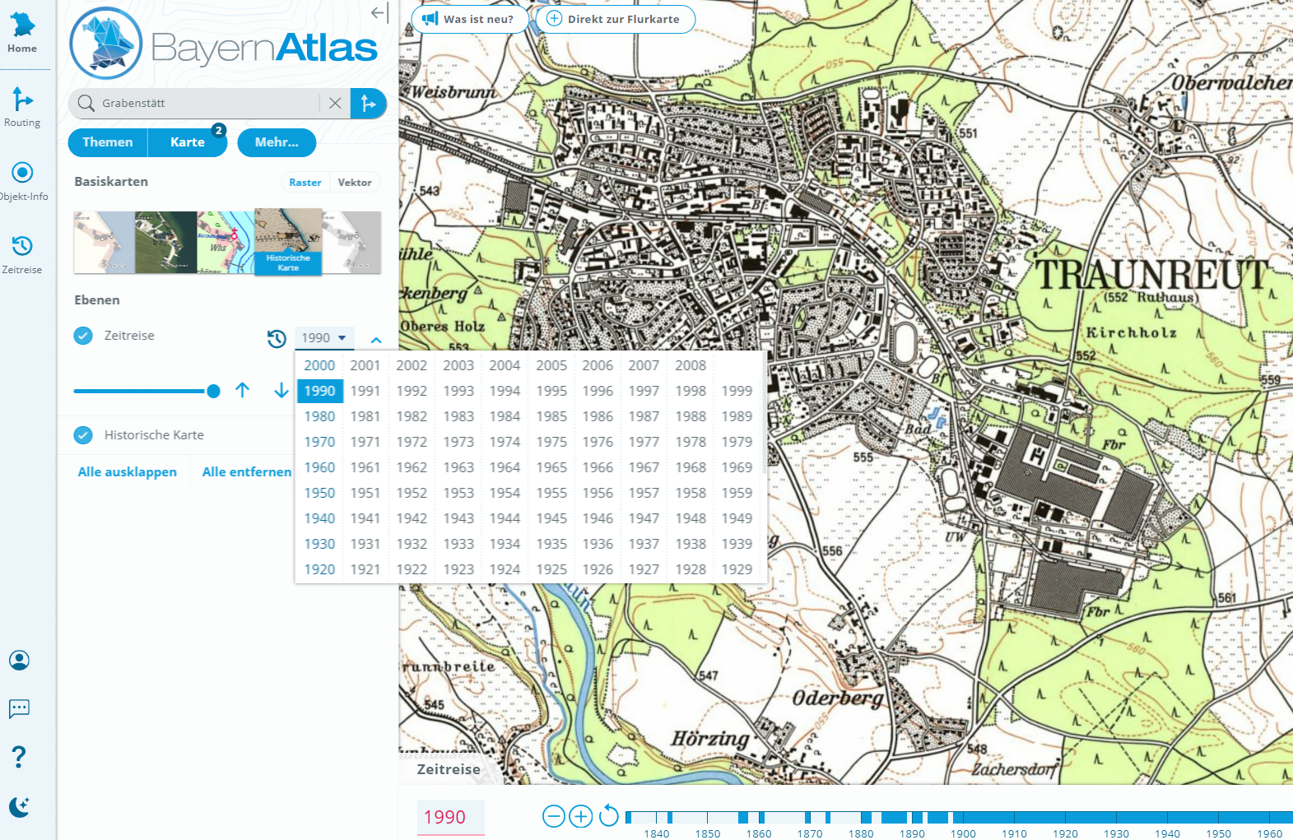Click the Alle entfernen link

pos(246,472)
